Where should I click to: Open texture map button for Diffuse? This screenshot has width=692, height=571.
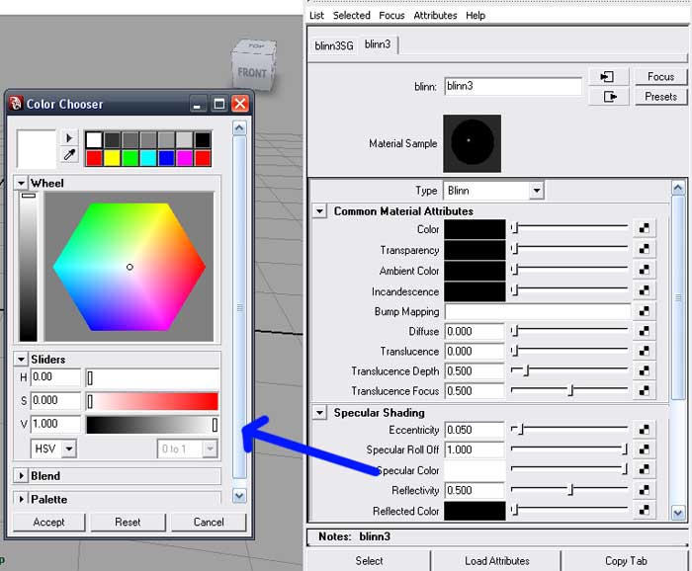tap(644, 331)
